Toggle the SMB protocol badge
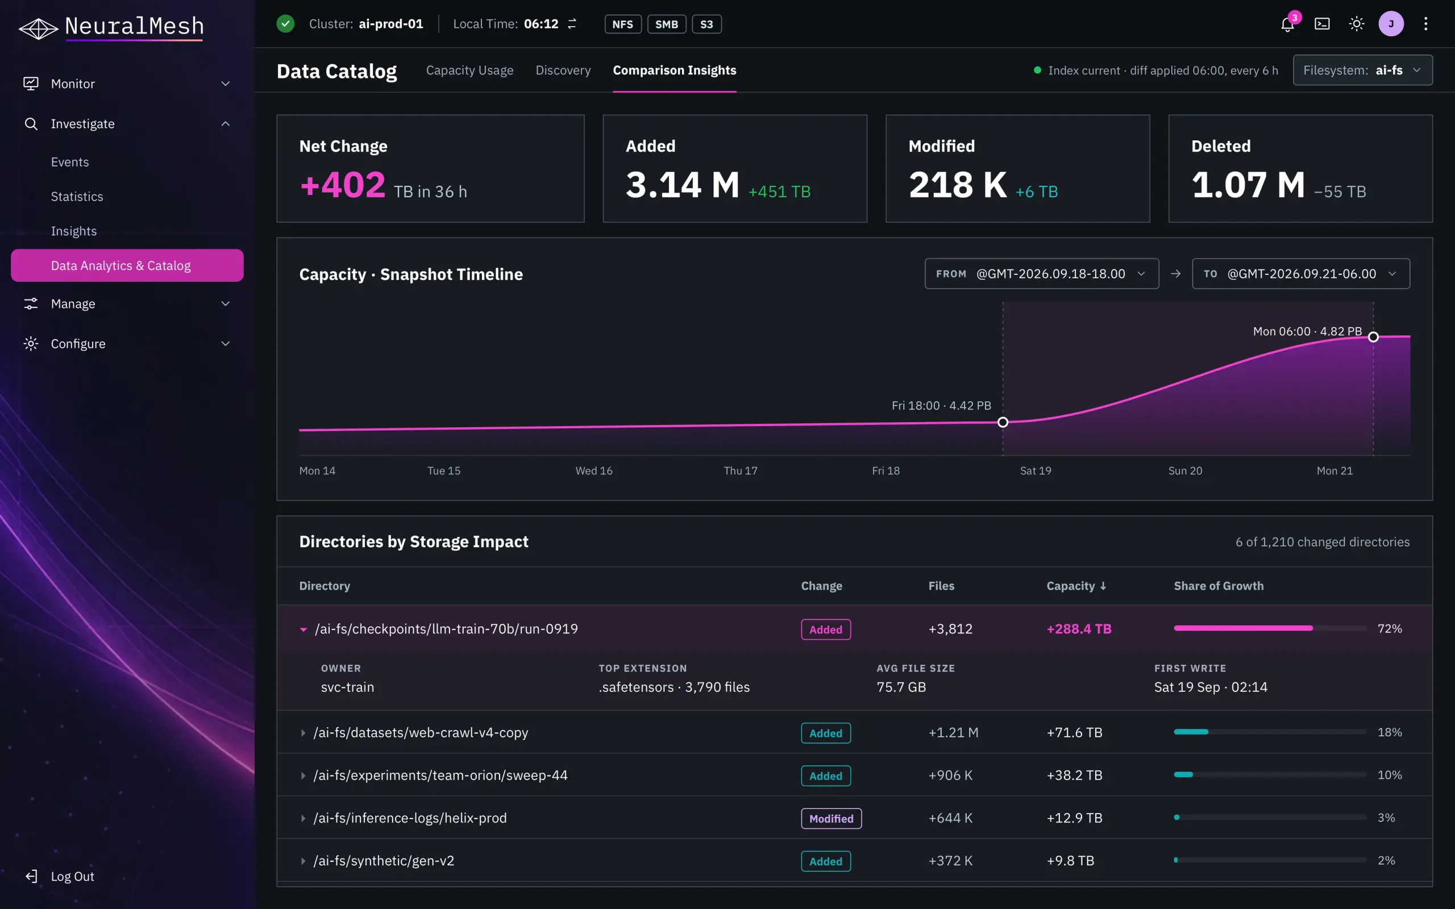Image resolution: width=1455 pixels, height=909 pixels. (666, 24)
